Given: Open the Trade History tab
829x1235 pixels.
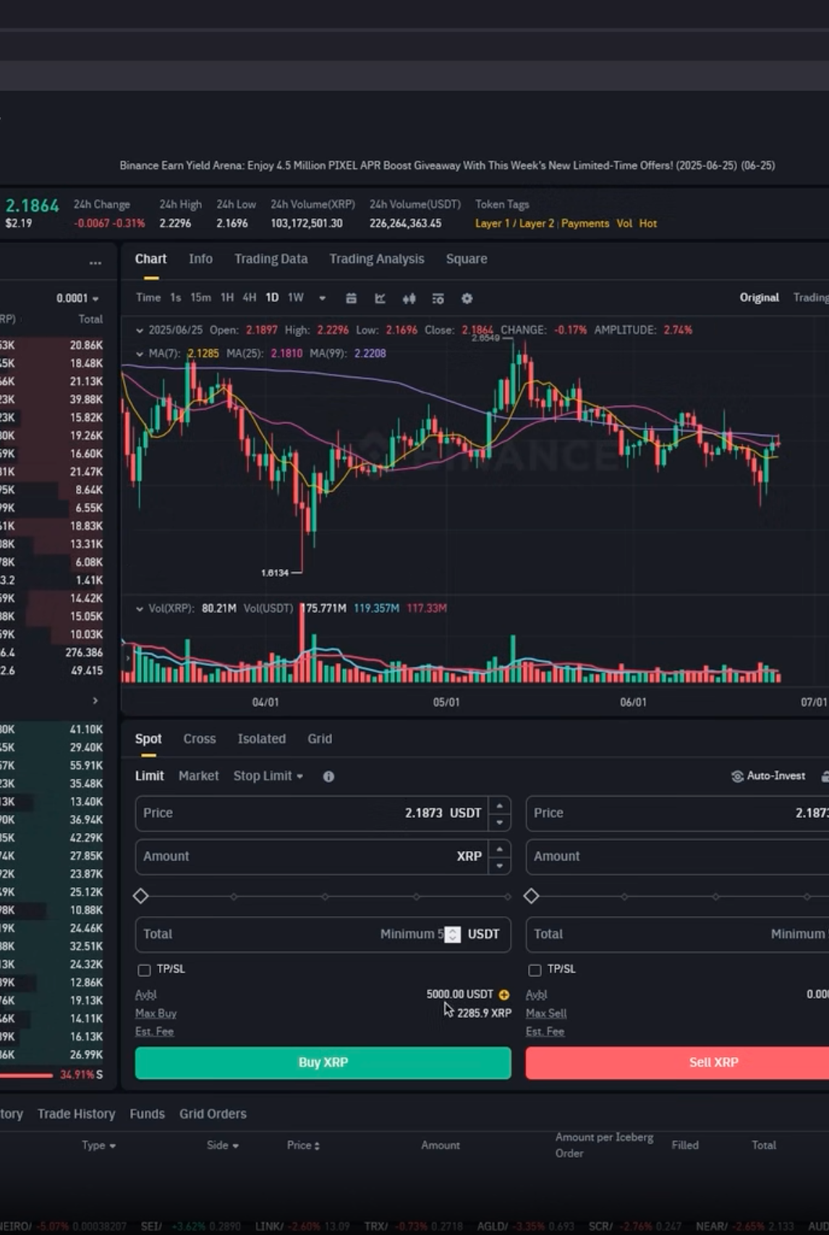Looking at the screenshot, I should coord(76,1114).
